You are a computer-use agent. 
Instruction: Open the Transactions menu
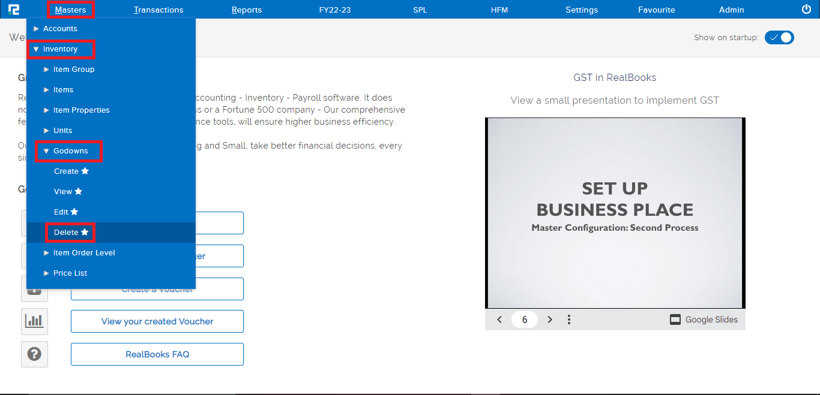[x=158, y=10]
